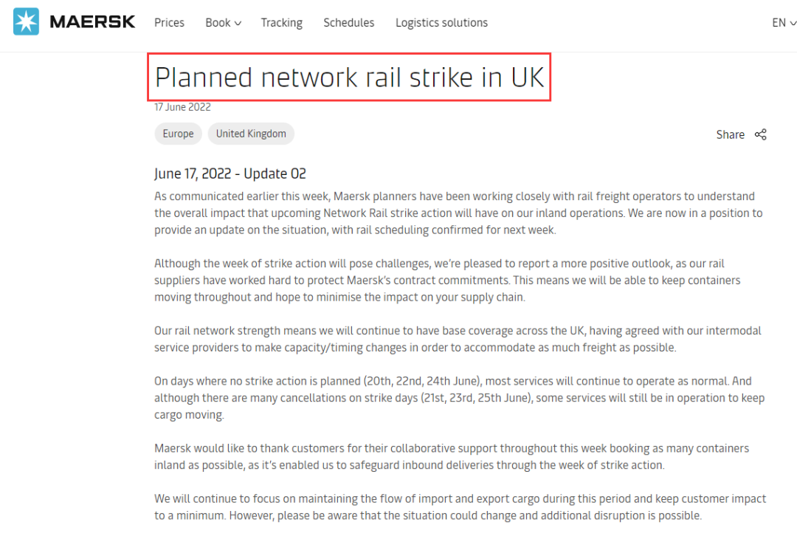Image resolution: width=797 pixels, height=539 pixels.
Task: Expand the Book dropdown menu
Action: (x=218, y=23)
